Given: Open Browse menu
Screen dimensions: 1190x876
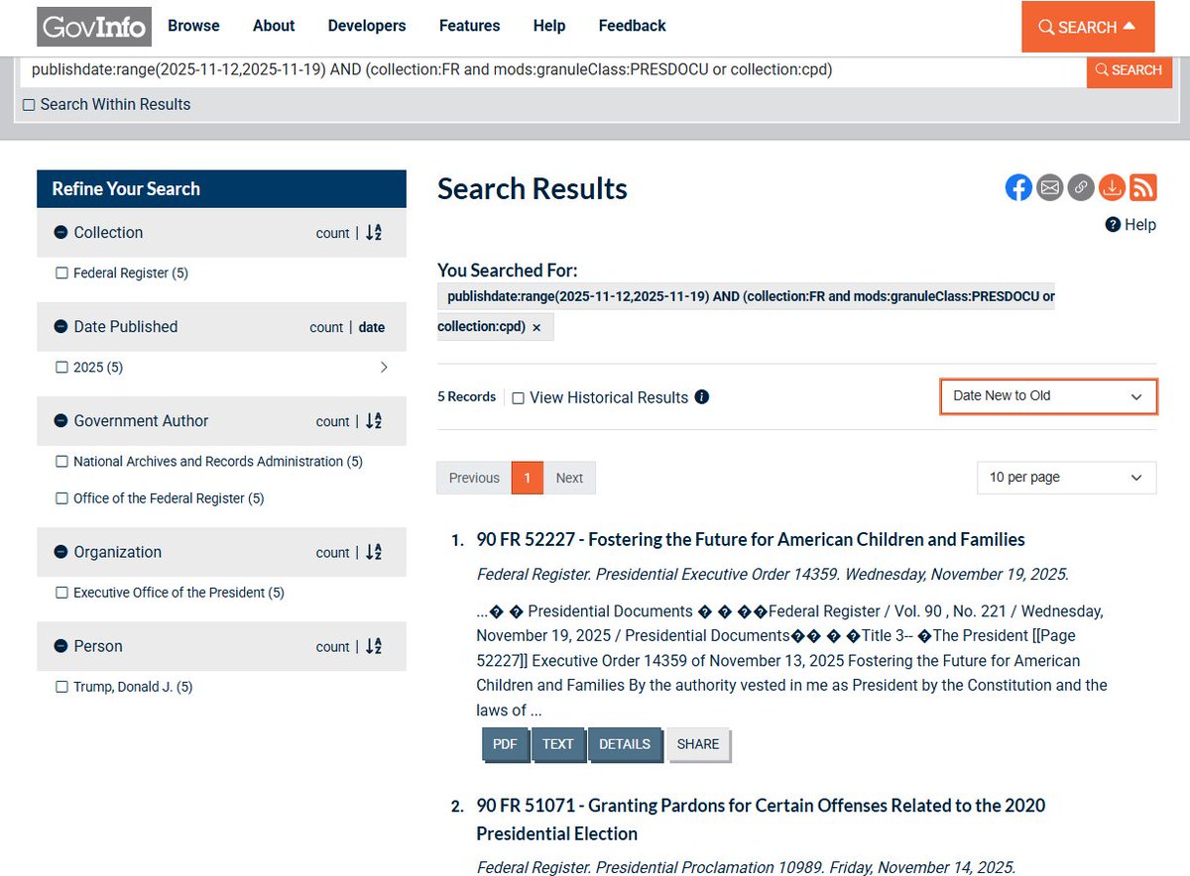Looking at the screenshot, I should [x=193, y=26].
